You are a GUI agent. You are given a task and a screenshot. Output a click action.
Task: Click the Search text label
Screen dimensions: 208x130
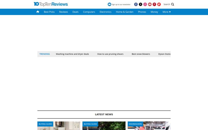(167, 4)
